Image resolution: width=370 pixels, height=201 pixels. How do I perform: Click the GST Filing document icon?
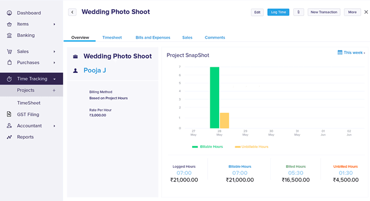(9, 114)
